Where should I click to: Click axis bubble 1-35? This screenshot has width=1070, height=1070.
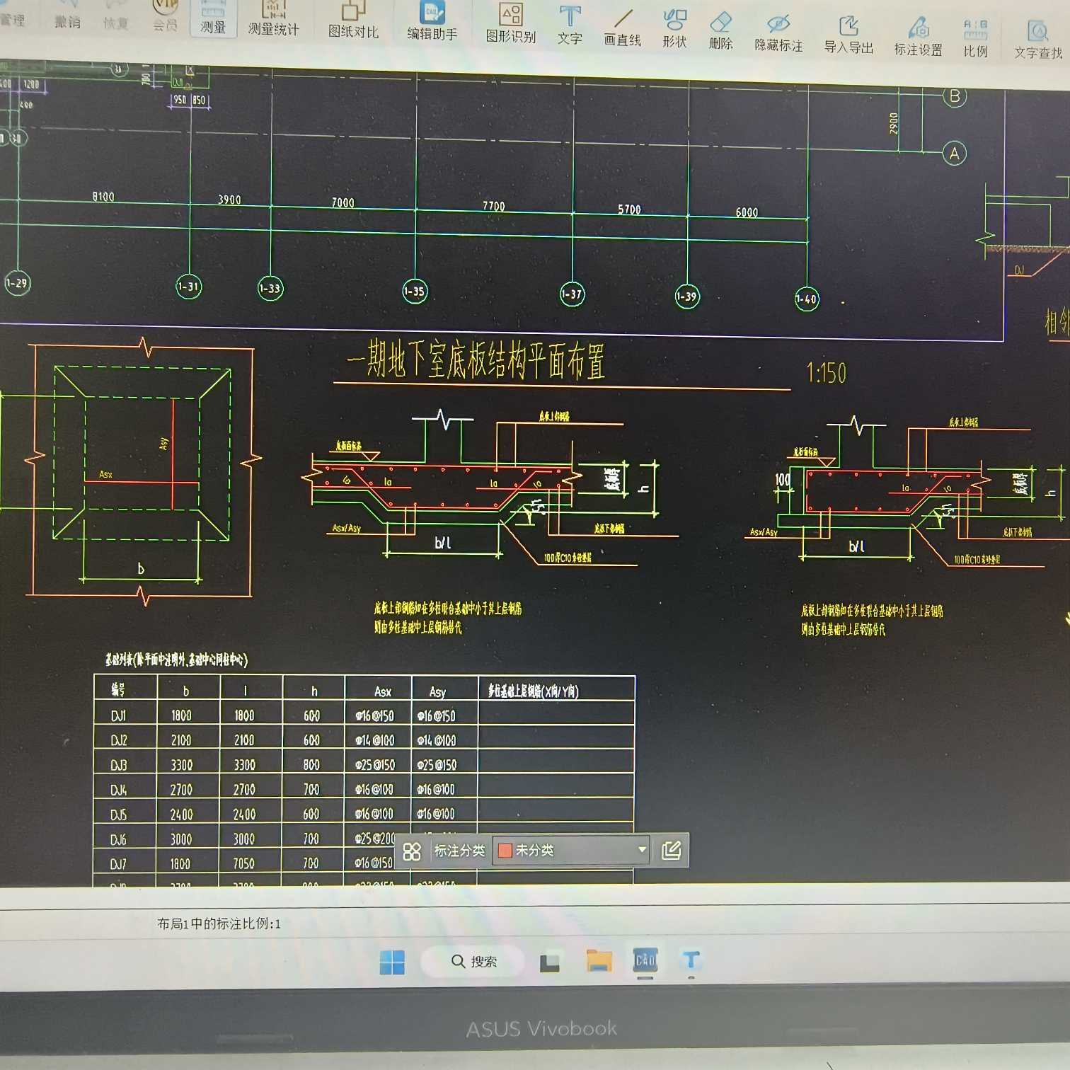click(x=415, y=291)
